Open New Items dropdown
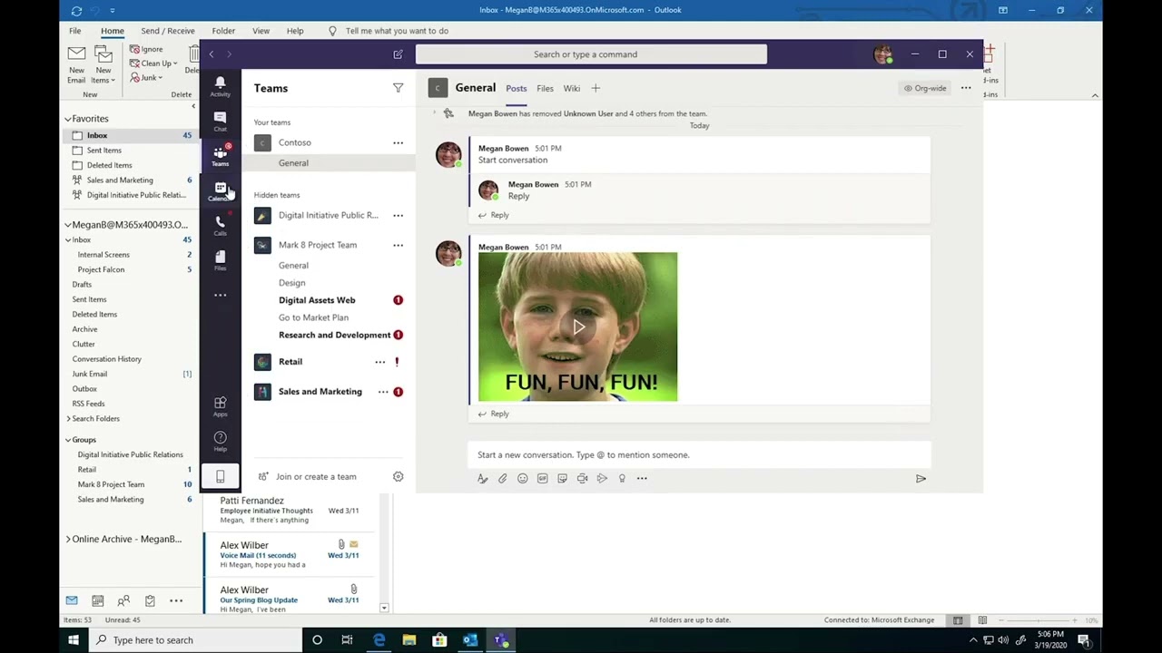The image size is (1162, 653). (103, 63)
